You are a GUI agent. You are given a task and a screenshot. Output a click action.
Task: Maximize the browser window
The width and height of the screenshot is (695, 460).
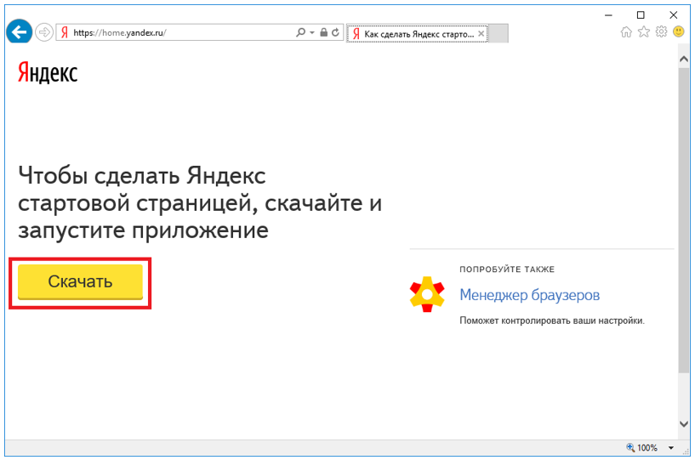[641, 15]
